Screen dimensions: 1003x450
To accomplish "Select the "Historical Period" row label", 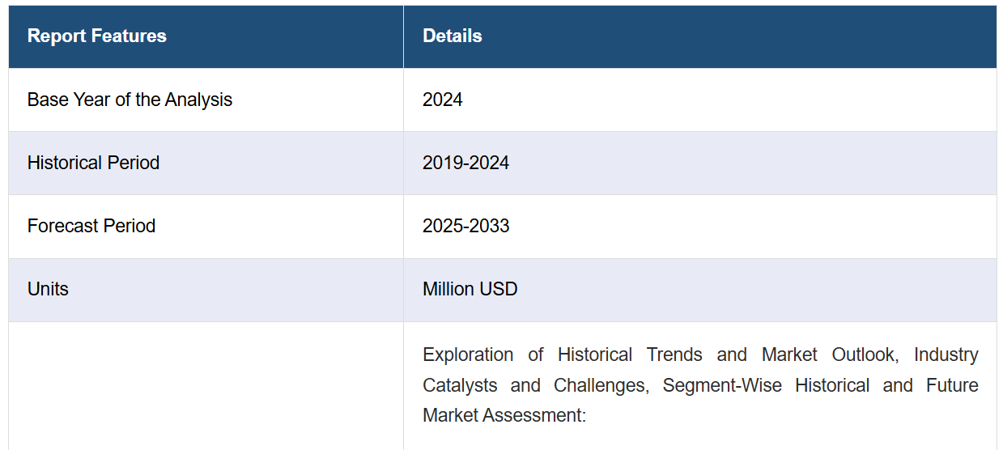I will point(93,163).
